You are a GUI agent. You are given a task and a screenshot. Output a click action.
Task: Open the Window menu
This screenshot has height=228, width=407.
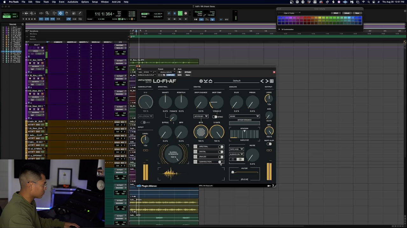point(105,2)
